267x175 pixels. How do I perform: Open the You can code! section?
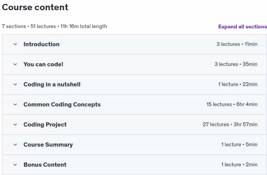pos(43,64)
